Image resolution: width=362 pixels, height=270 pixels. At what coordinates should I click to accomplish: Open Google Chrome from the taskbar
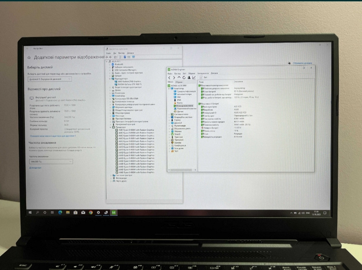(90, 213)
